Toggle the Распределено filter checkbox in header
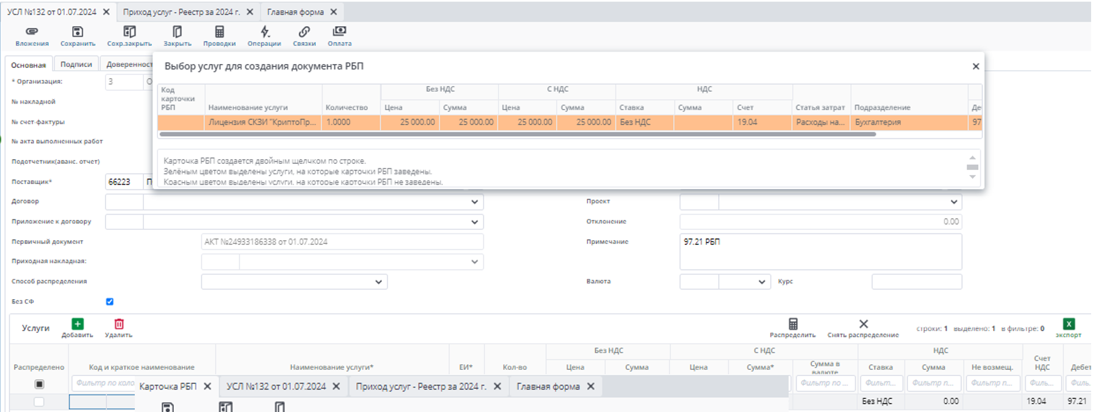The height and width of the screenshot is (412, 1096). [x=39, y=384]
